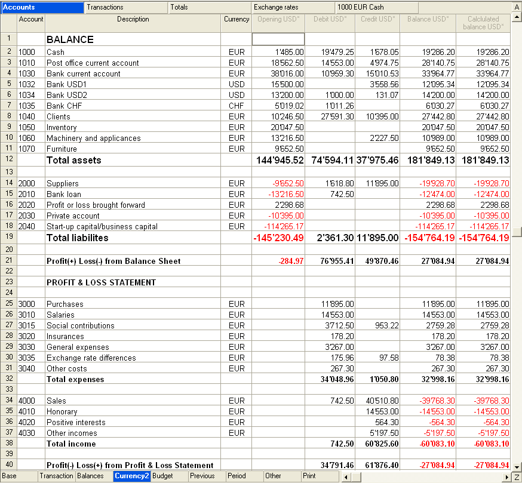This screenshot has width=522, height=483.
Task: Click row header number 25
Action: tap(9, 303)
